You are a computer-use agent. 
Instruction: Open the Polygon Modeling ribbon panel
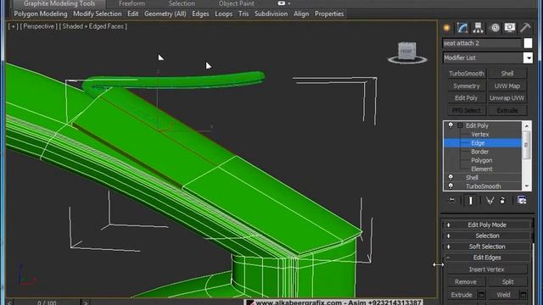pos(41,14)
